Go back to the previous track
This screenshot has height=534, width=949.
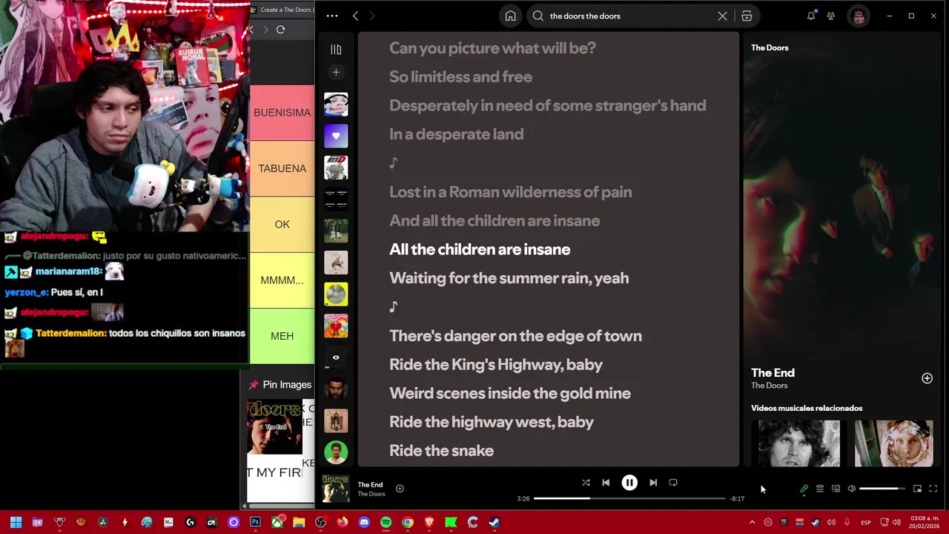click(x=606, y=483)
